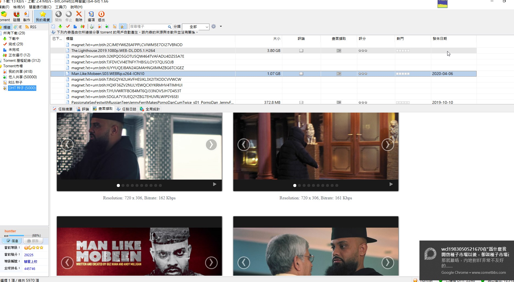Focus the 搜尋種子 search field
The height and width of the screenshot is (282, 514).
148,27
